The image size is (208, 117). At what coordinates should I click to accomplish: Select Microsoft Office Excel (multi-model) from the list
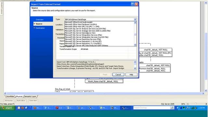tap(79, 22)
